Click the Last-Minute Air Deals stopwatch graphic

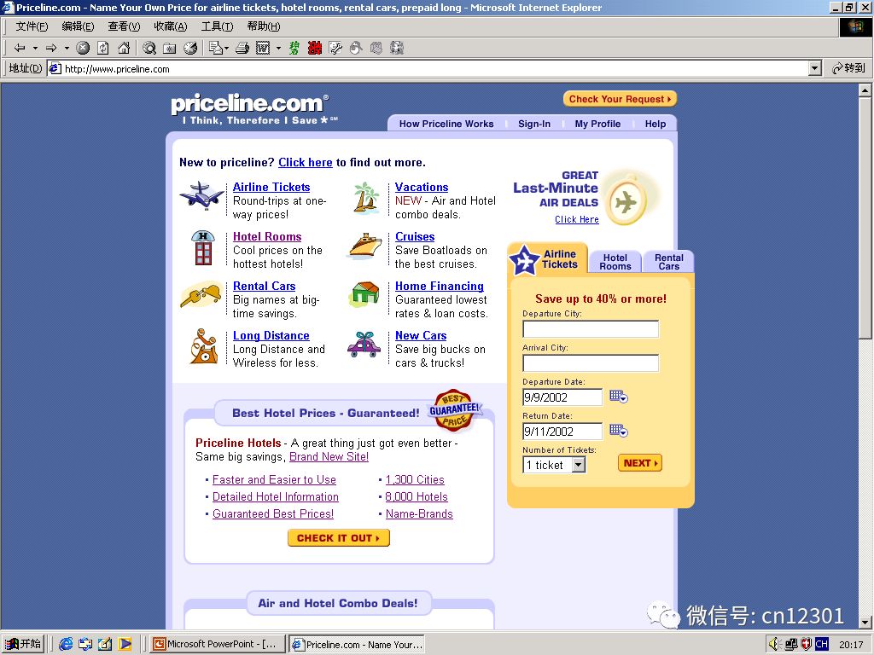(x=627, y=200)
